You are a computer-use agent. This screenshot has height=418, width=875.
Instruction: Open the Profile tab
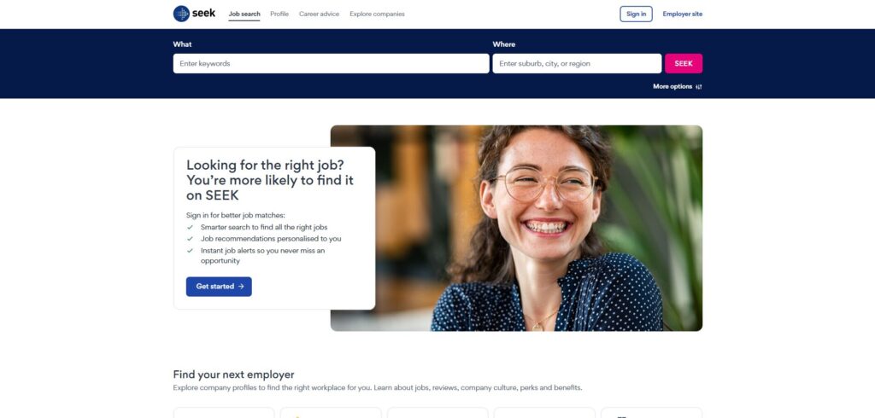[279, 14]
